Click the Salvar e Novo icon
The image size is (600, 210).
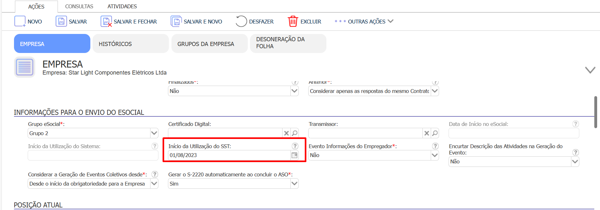(176, 21)
